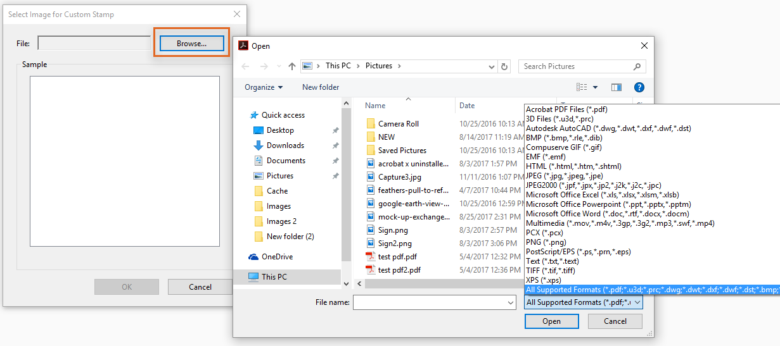
Task: Click This PC in the address breadcrumb
Action: click(338, 66)
